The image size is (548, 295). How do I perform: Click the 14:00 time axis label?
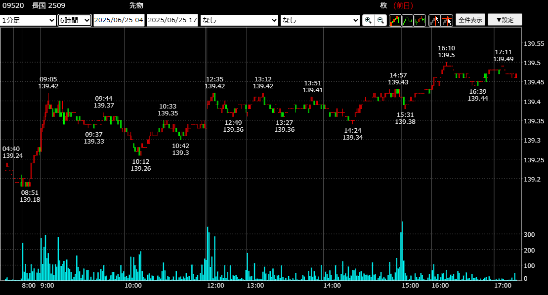click(x=332, y=286)
